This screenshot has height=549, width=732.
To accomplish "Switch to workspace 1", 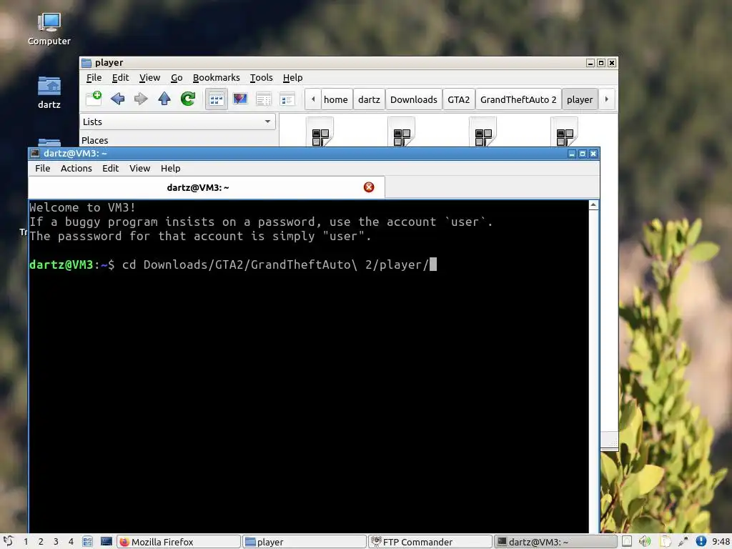I will pos(26,542).
